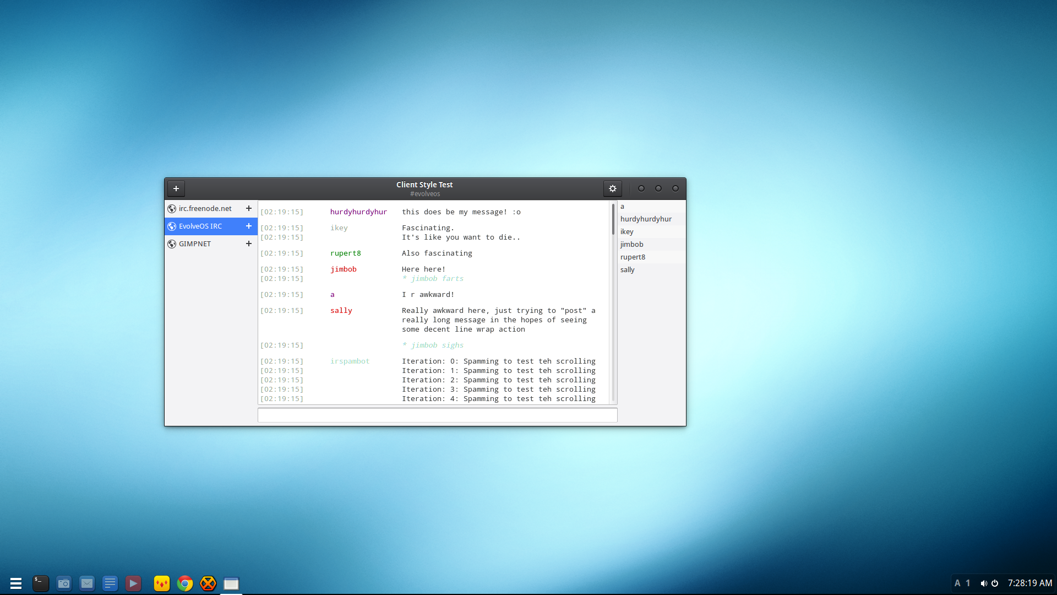Click the power icon in the tray
The width and height of the screenshot is (1057, 595).
[x=995, y=583]
